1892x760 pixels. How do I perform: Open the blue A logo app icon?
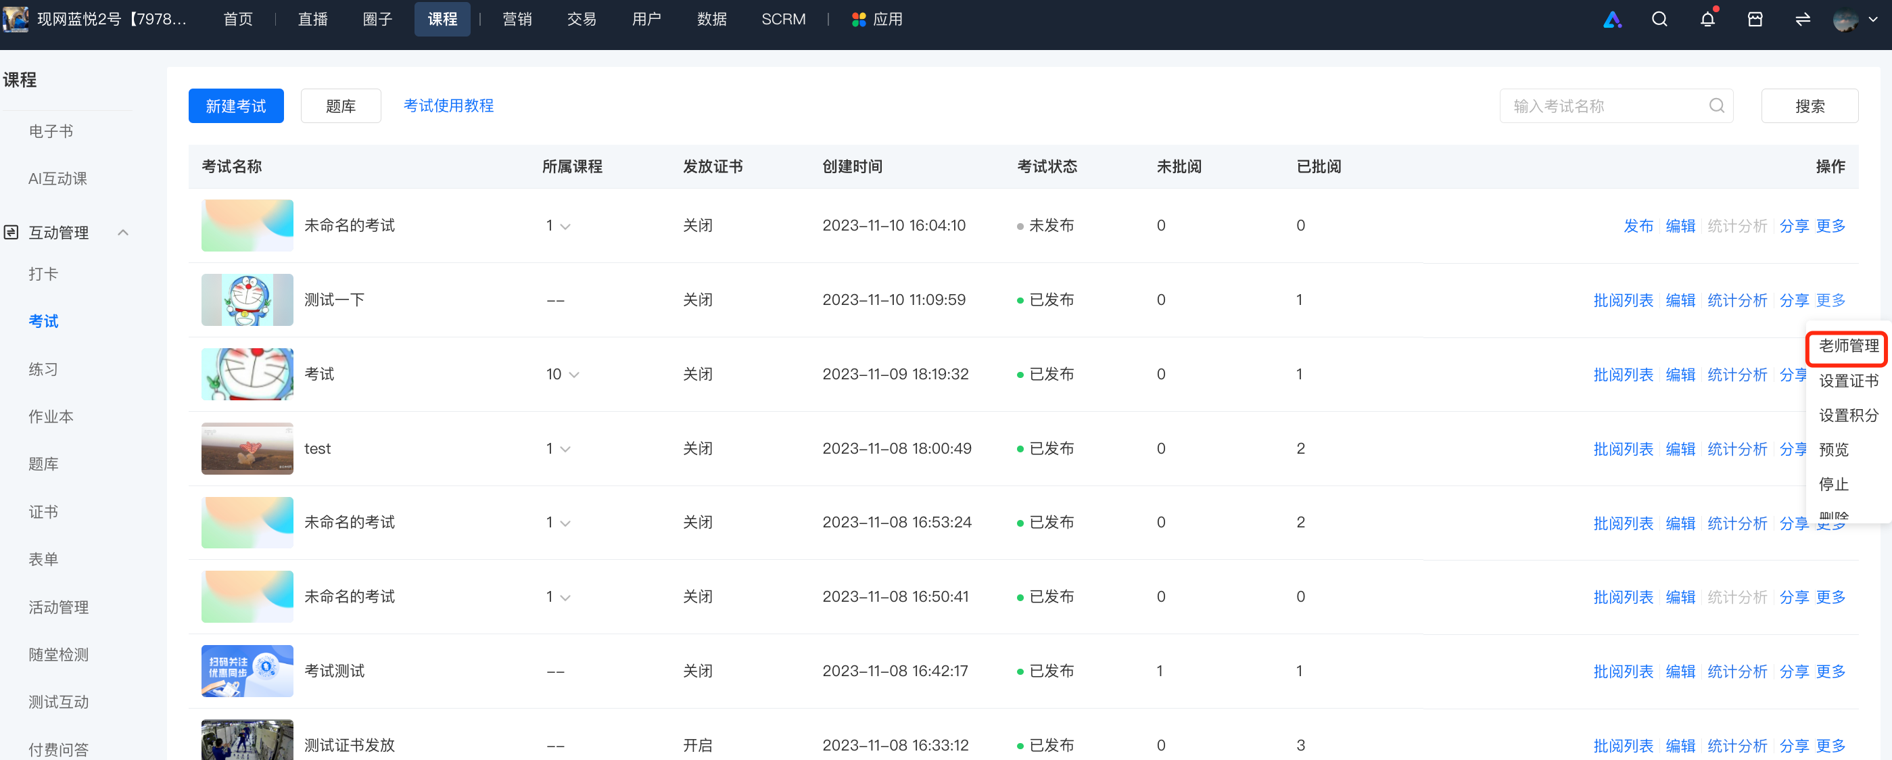[1612, 20]
